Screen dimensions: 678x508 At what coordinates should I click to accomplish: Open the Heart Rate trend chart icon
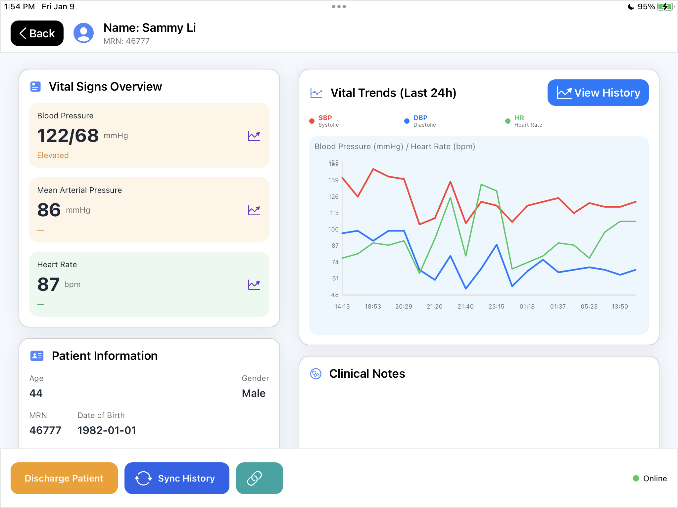(x=254, y=284)
